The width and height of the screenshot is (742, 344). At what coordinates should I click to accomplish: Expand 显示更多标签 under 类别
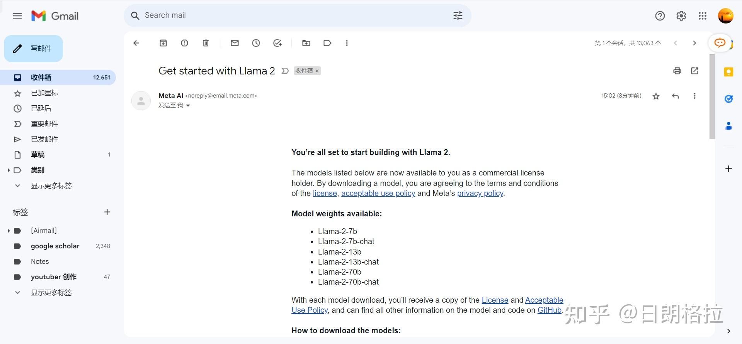51,186
